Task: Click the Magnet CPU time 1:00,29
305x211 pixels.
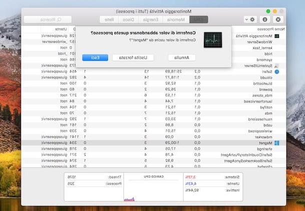Action: click(x=172, y=143)
